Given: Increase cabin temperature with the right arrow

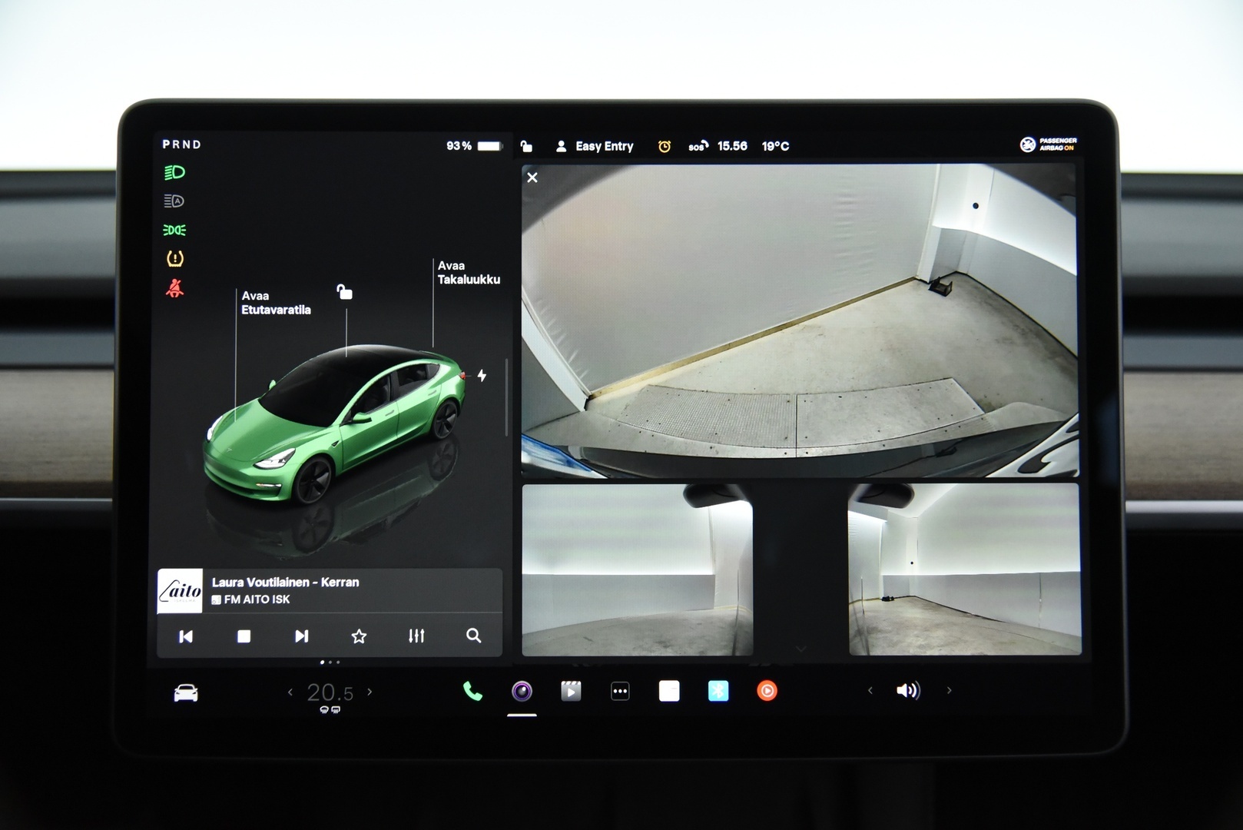Looking at the screenshot, I should pyautogui.click(x=370, y=692).
